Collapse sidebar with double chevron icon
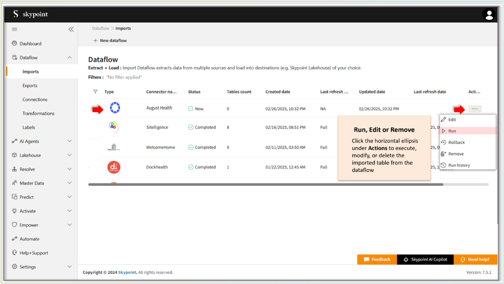The image size is (504, 284). pos(71,29)
